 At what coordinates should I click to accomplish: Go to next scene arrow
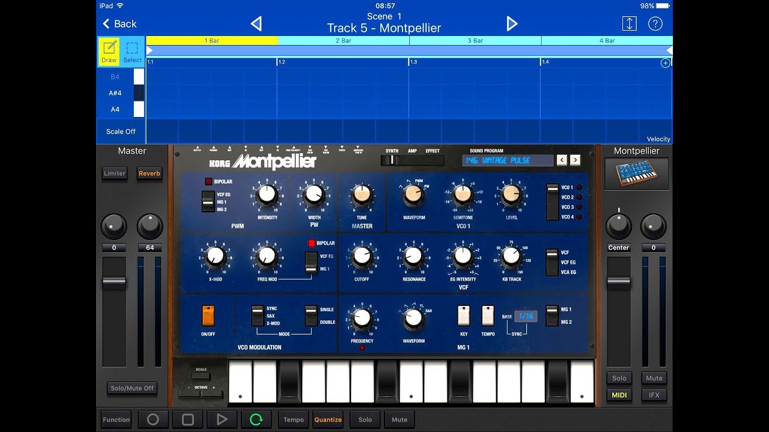pyautogui.click(x=512, y=23)
